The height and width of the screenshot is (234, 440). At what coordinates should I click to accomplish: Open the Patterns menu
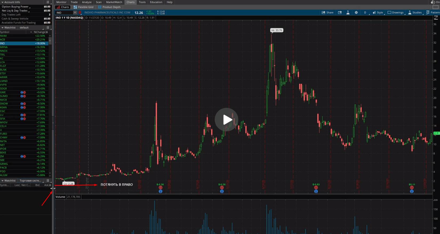433,13
